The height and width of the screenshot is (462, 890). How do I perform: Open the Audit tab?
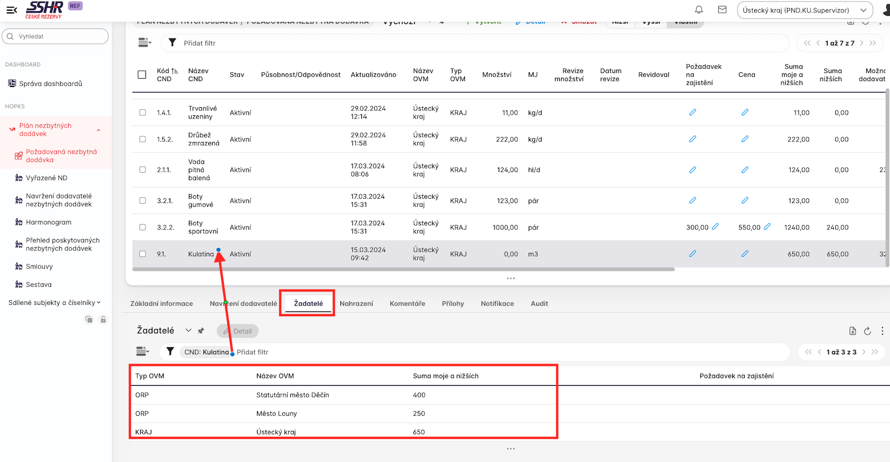(x=539, y=303)
